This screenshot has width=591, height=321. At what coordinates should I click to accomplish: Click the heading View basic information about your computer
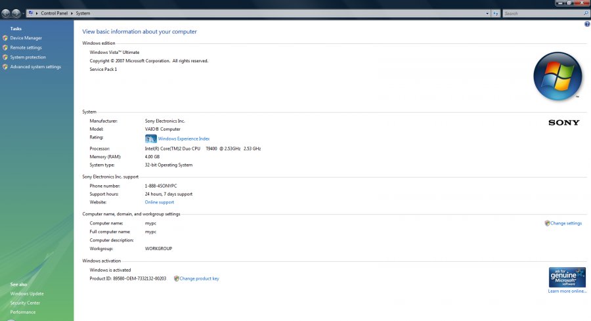point(139,32)
